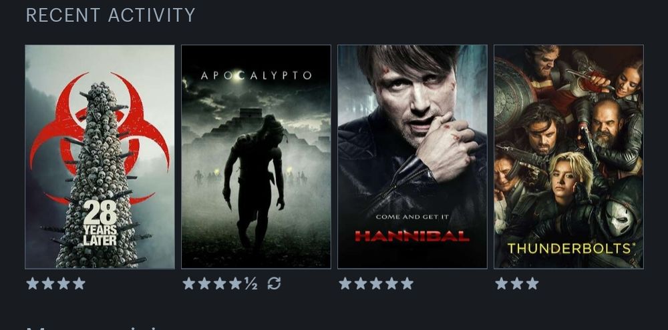The height and width of the screenshot is (330, 668).
Task: Click the APOCALYPTO title text on poster
Action: pyautogui.click(x=256, y=76)
